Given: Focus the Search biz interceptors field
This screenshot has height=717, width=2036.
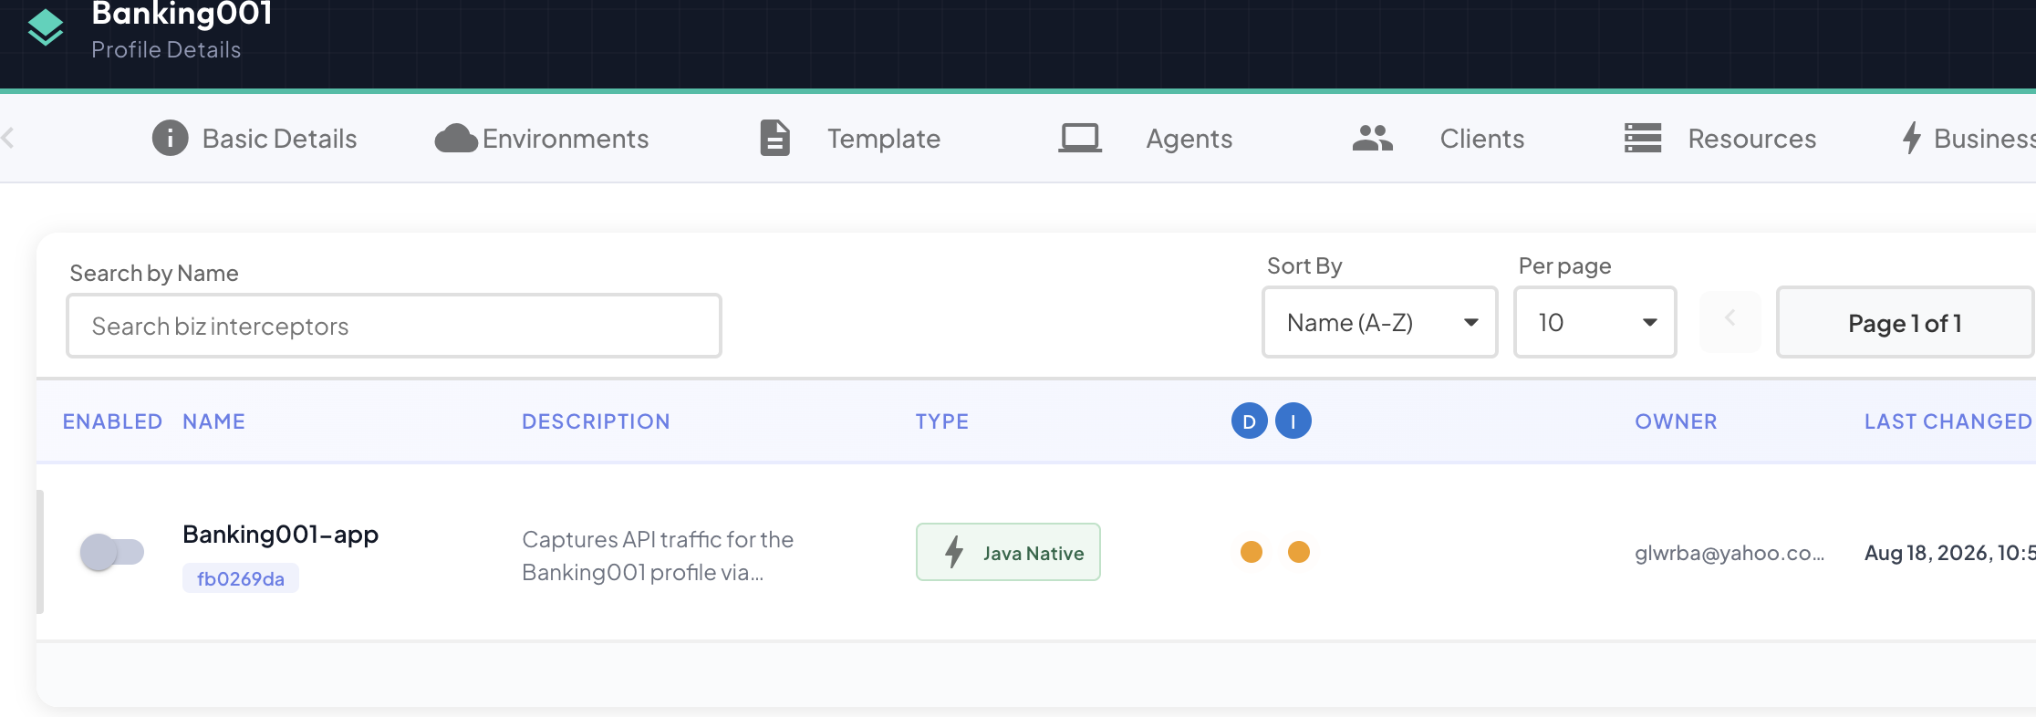Looking at the screenshot, I should point(394,326).
